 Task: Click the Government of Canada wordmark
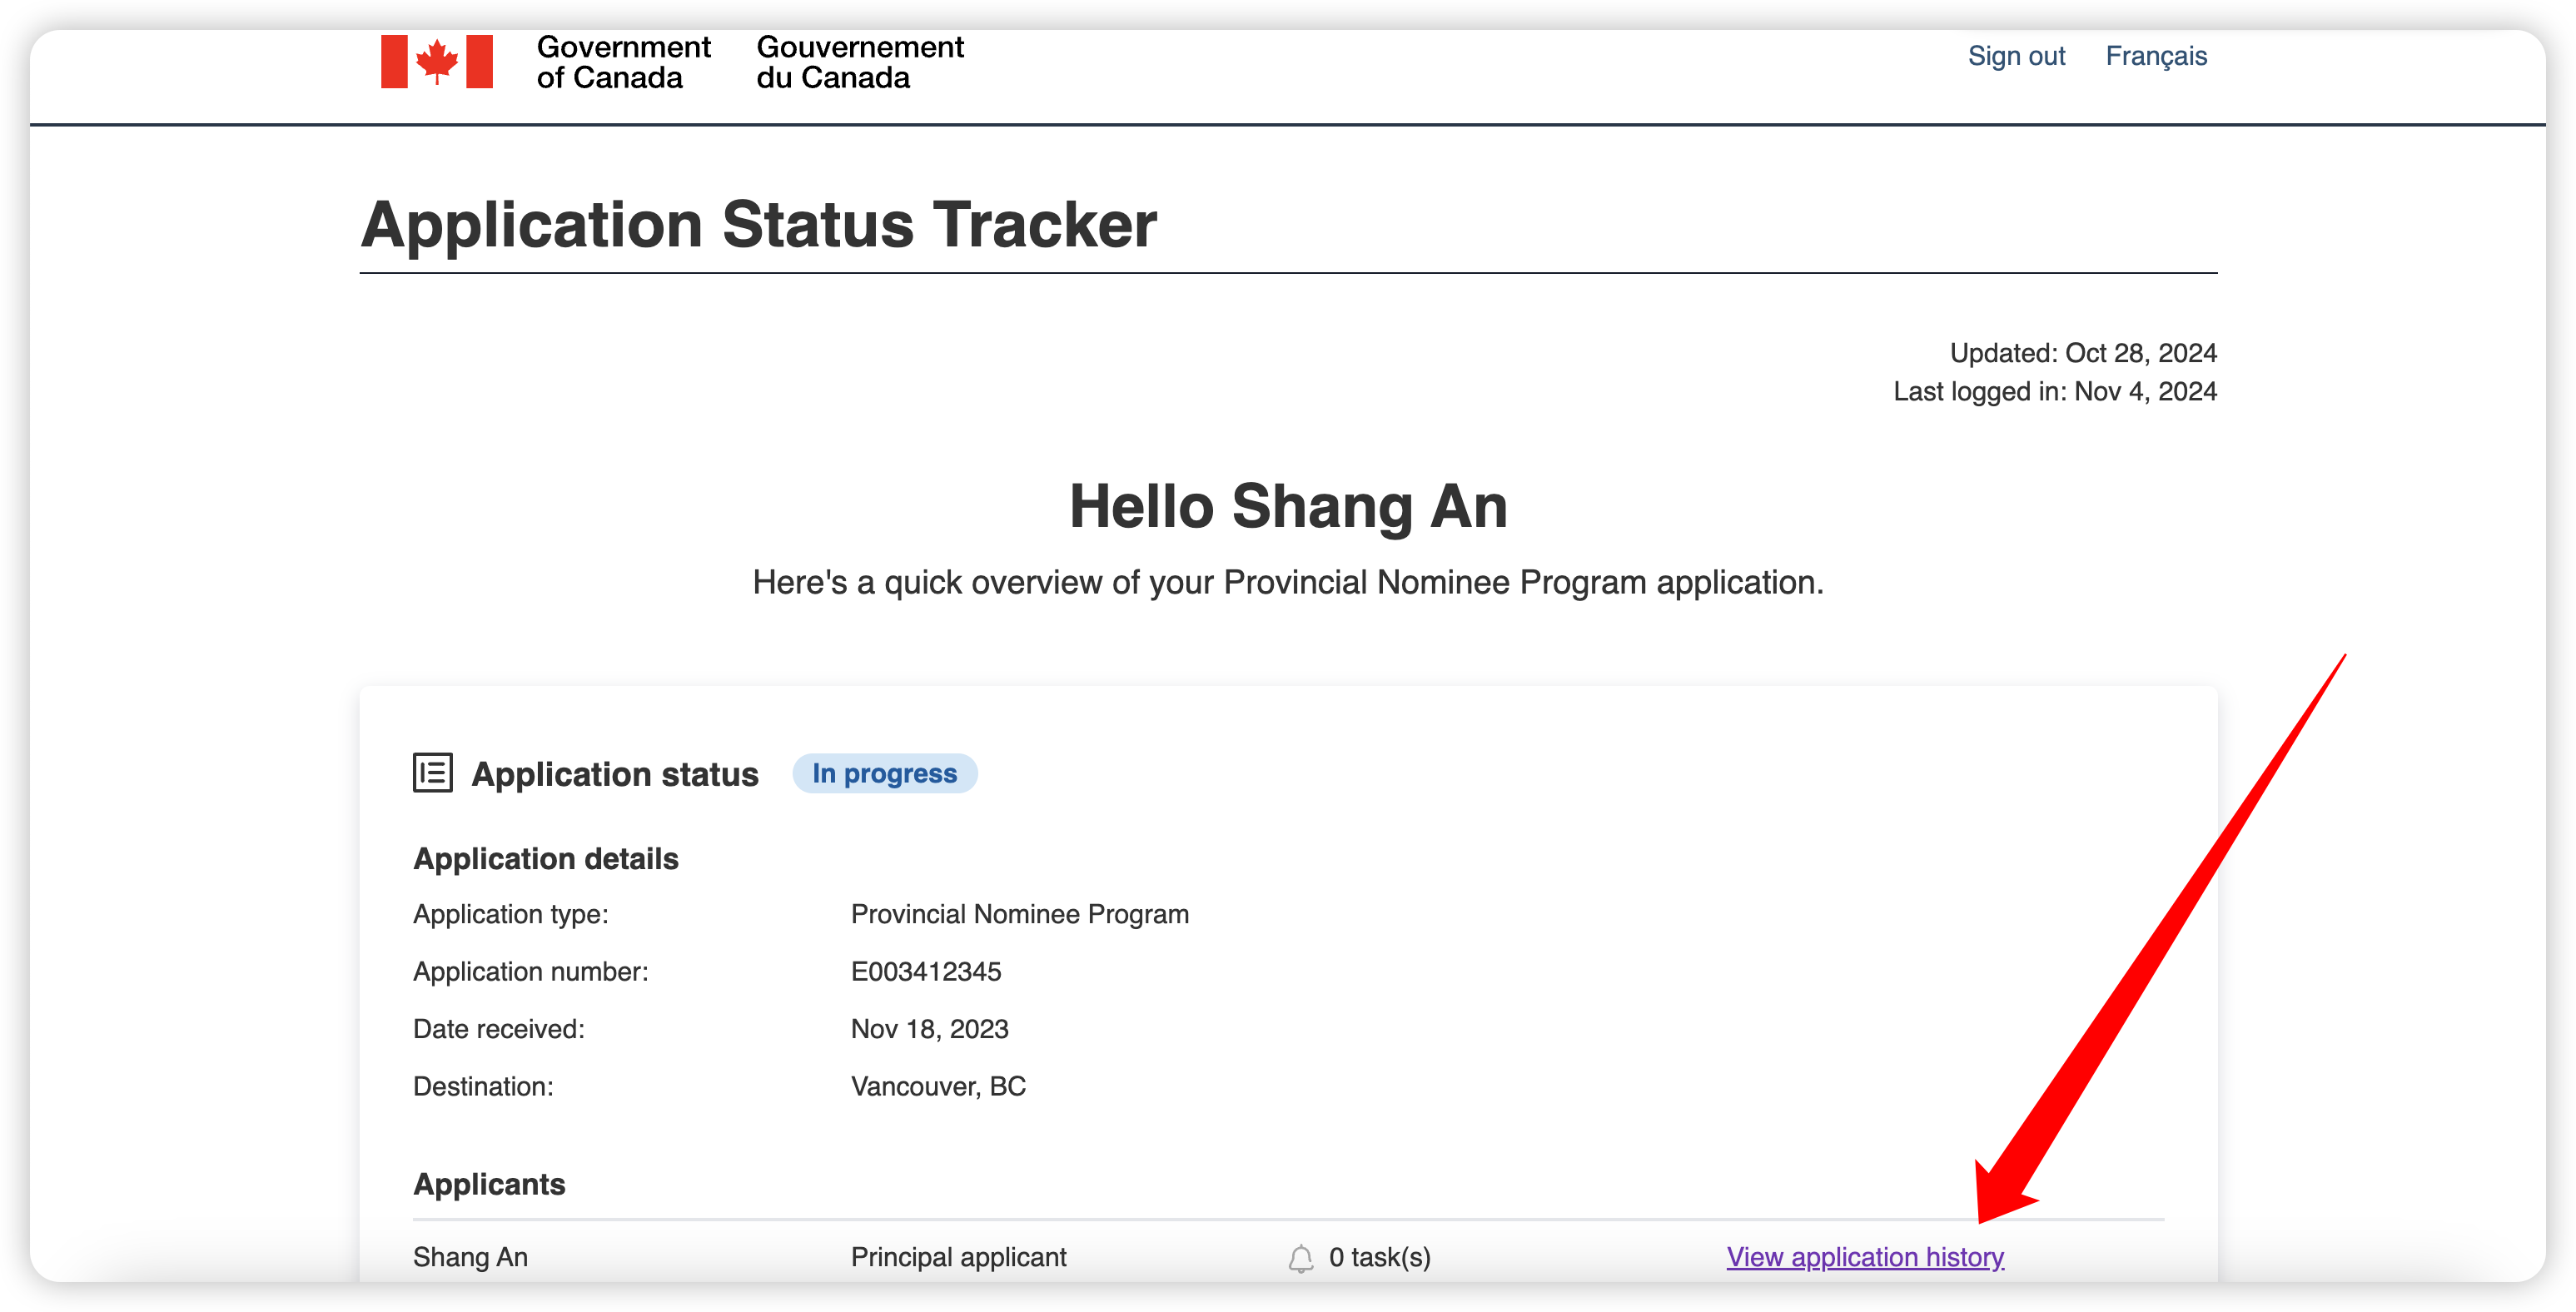[623, 62]
